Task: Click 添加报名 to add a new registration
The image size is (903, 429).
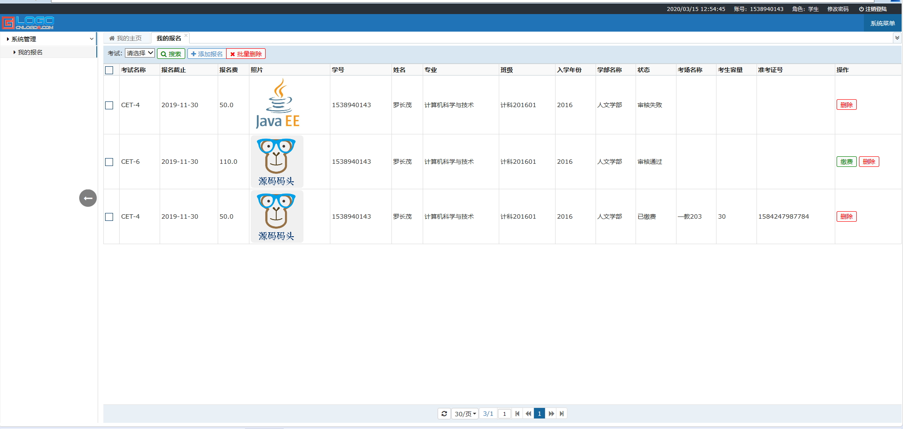Action: pyautogui.click(x=206, y=53)
